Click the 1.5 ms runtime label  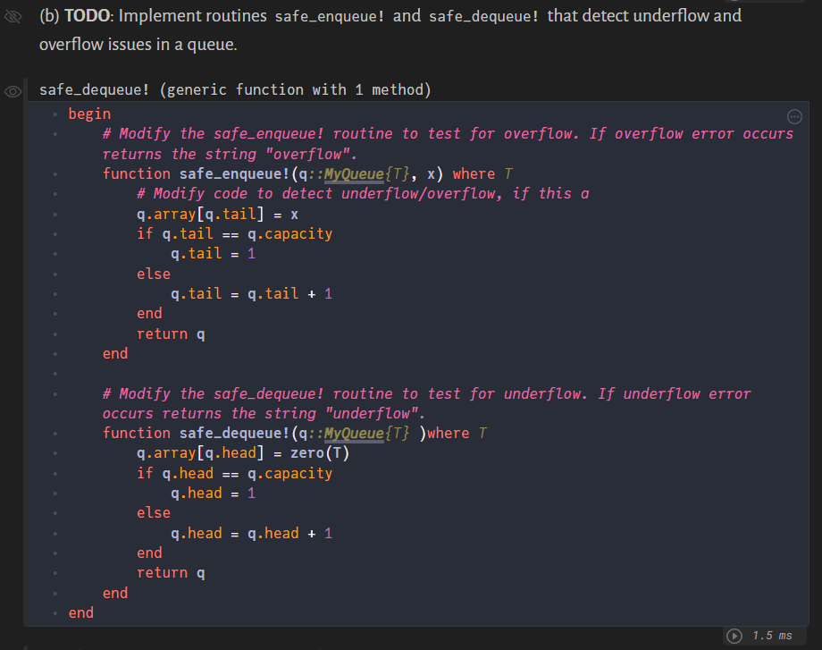tap(772, 636)
